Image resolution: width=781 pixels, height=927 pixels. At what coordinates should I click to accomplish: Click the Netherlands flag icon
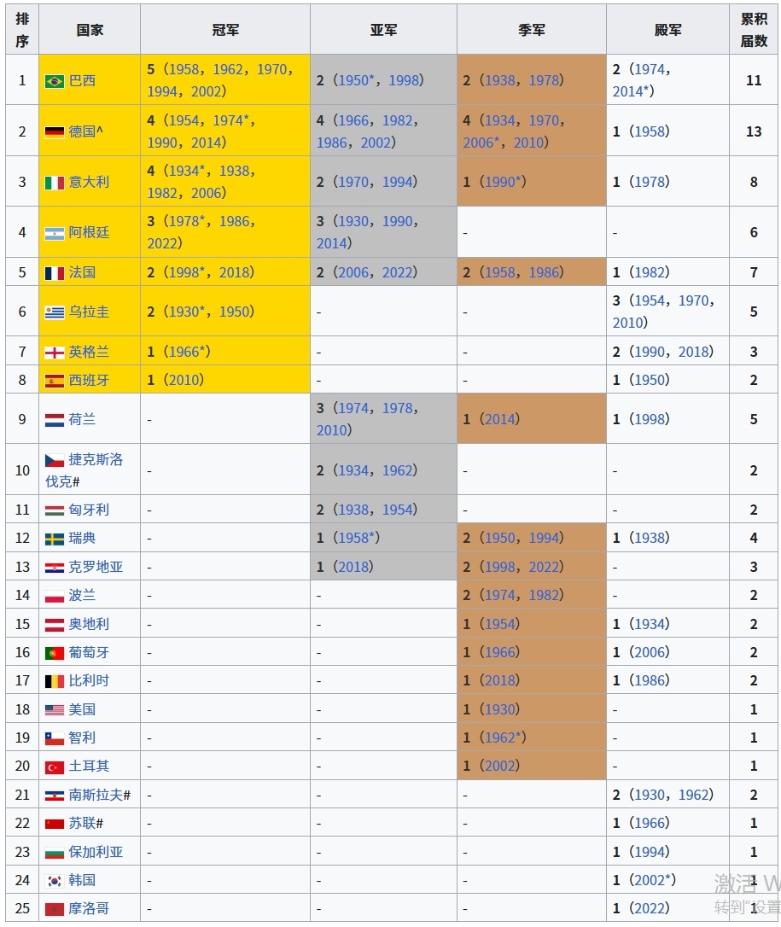click(x=55, y=420)
